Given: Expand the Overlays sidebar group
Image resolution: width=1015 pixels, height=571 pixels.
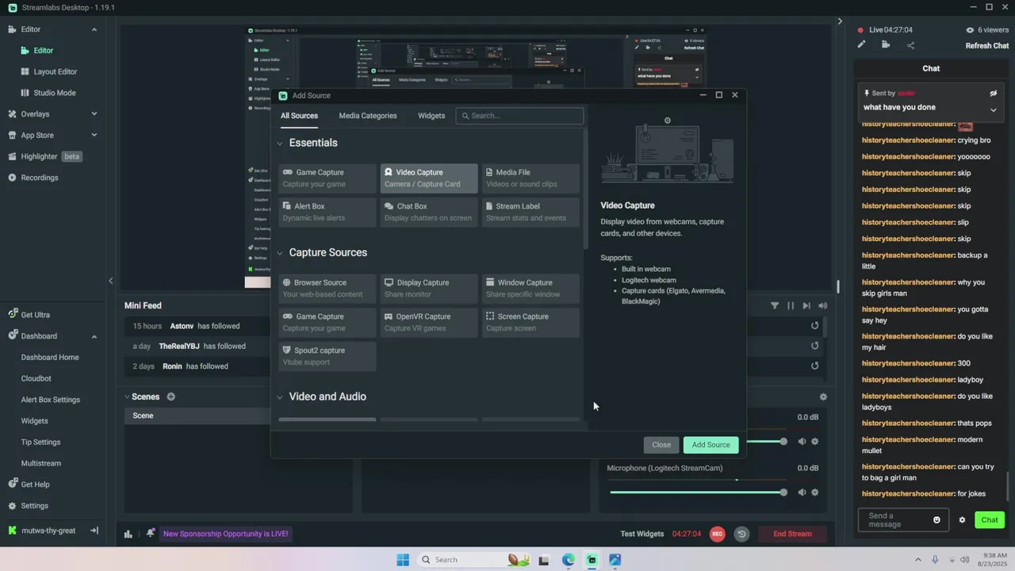Looking at the screenshot, I should pos(94,114).
